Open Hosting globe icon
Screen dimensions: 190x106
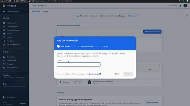[4, 37]
